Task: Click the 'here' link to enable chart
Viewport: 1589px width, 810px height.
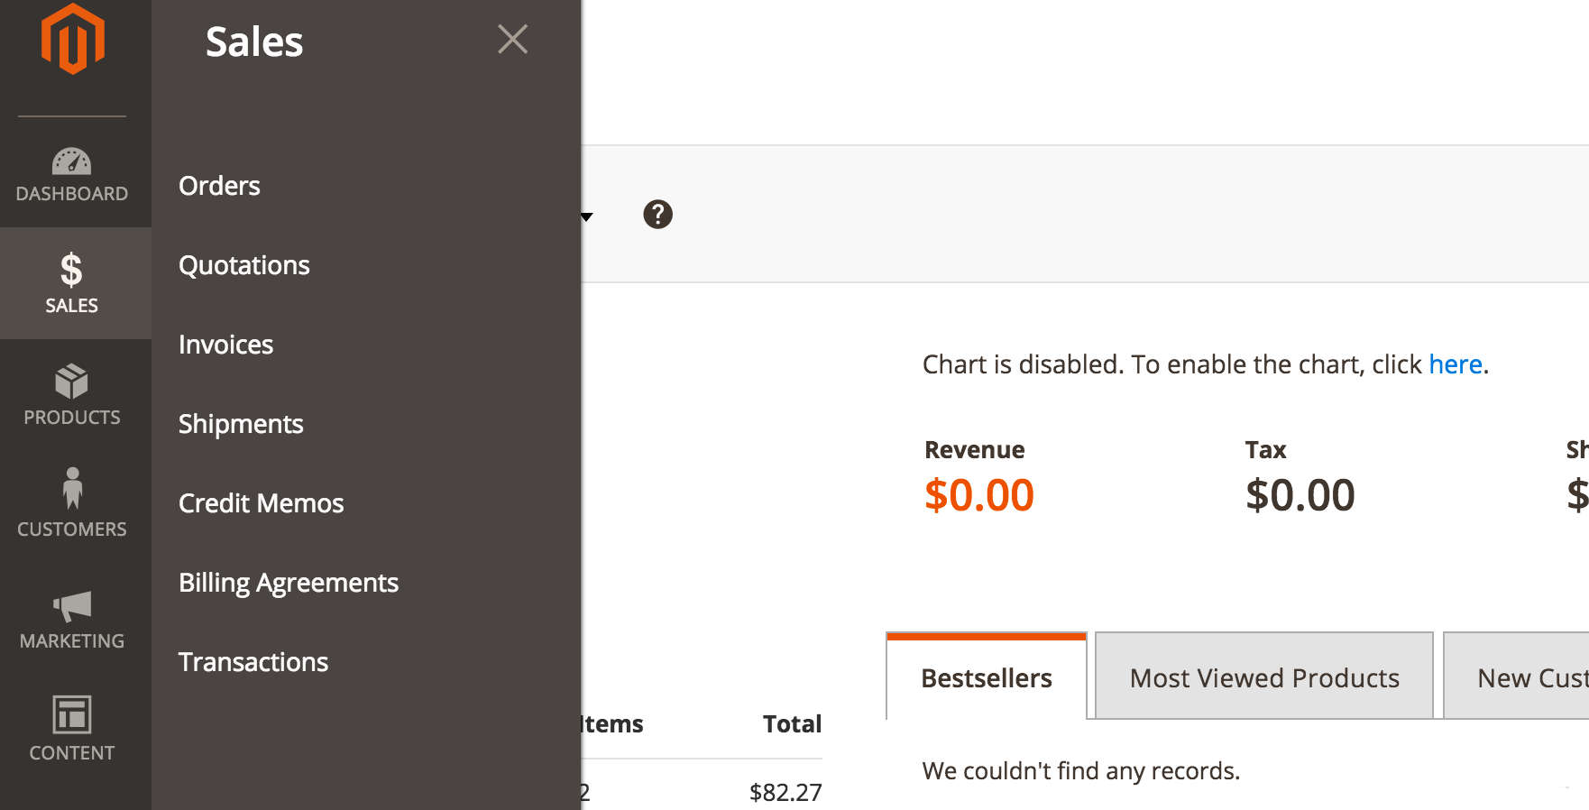Action: click(1455, 364)
